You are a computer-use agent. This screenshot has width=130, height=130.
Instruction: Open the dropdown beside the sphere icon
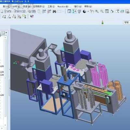click(88, 11)
